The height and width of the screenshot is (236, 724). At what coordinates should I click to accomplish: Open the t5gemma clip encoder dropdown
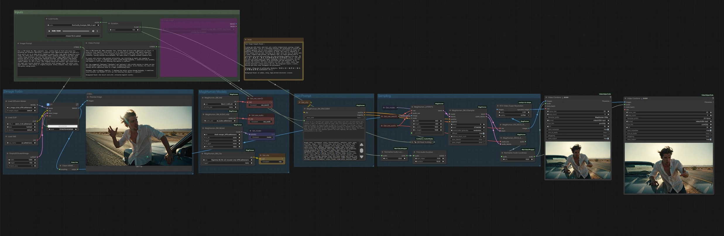pos(228,160)
